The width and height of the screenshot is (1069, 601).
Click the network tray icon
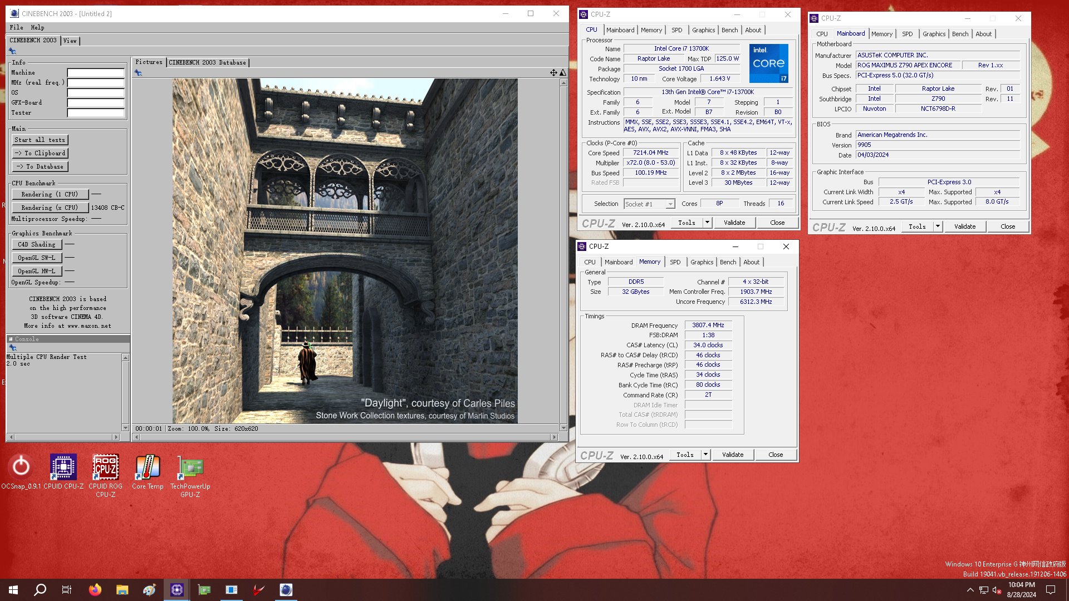[984, 590]
